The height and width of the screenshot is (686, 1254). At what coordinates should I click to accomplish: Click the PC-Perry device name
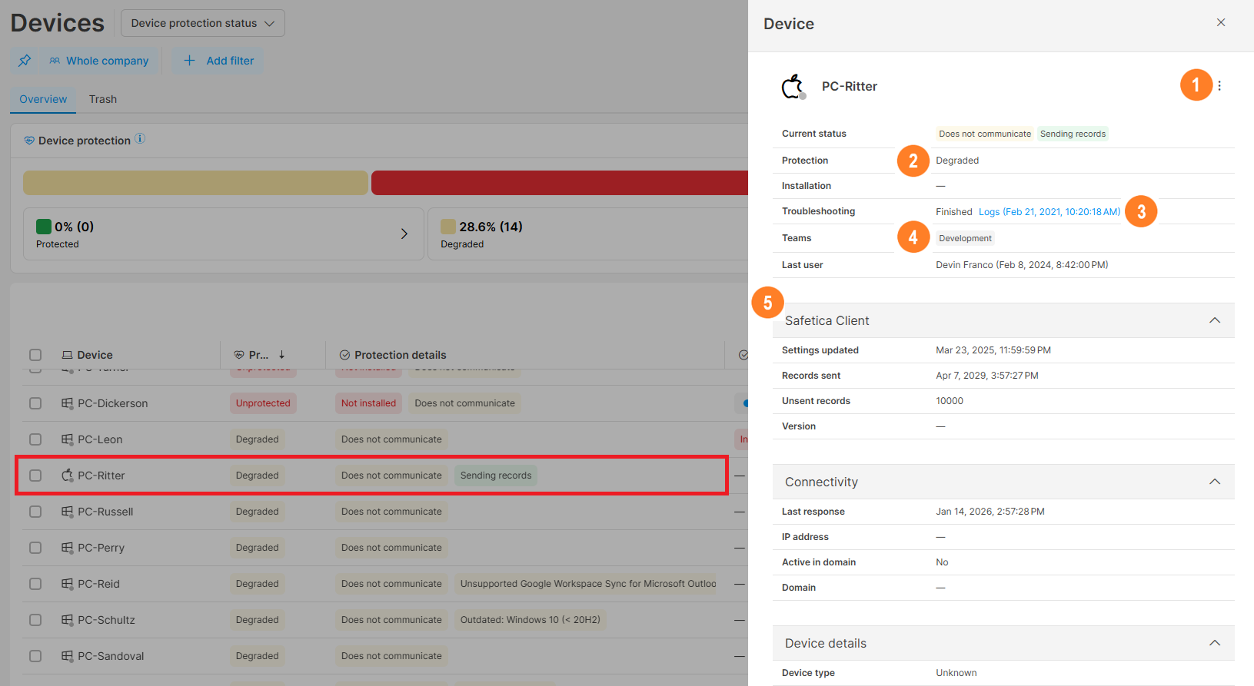tap(101, 548)
